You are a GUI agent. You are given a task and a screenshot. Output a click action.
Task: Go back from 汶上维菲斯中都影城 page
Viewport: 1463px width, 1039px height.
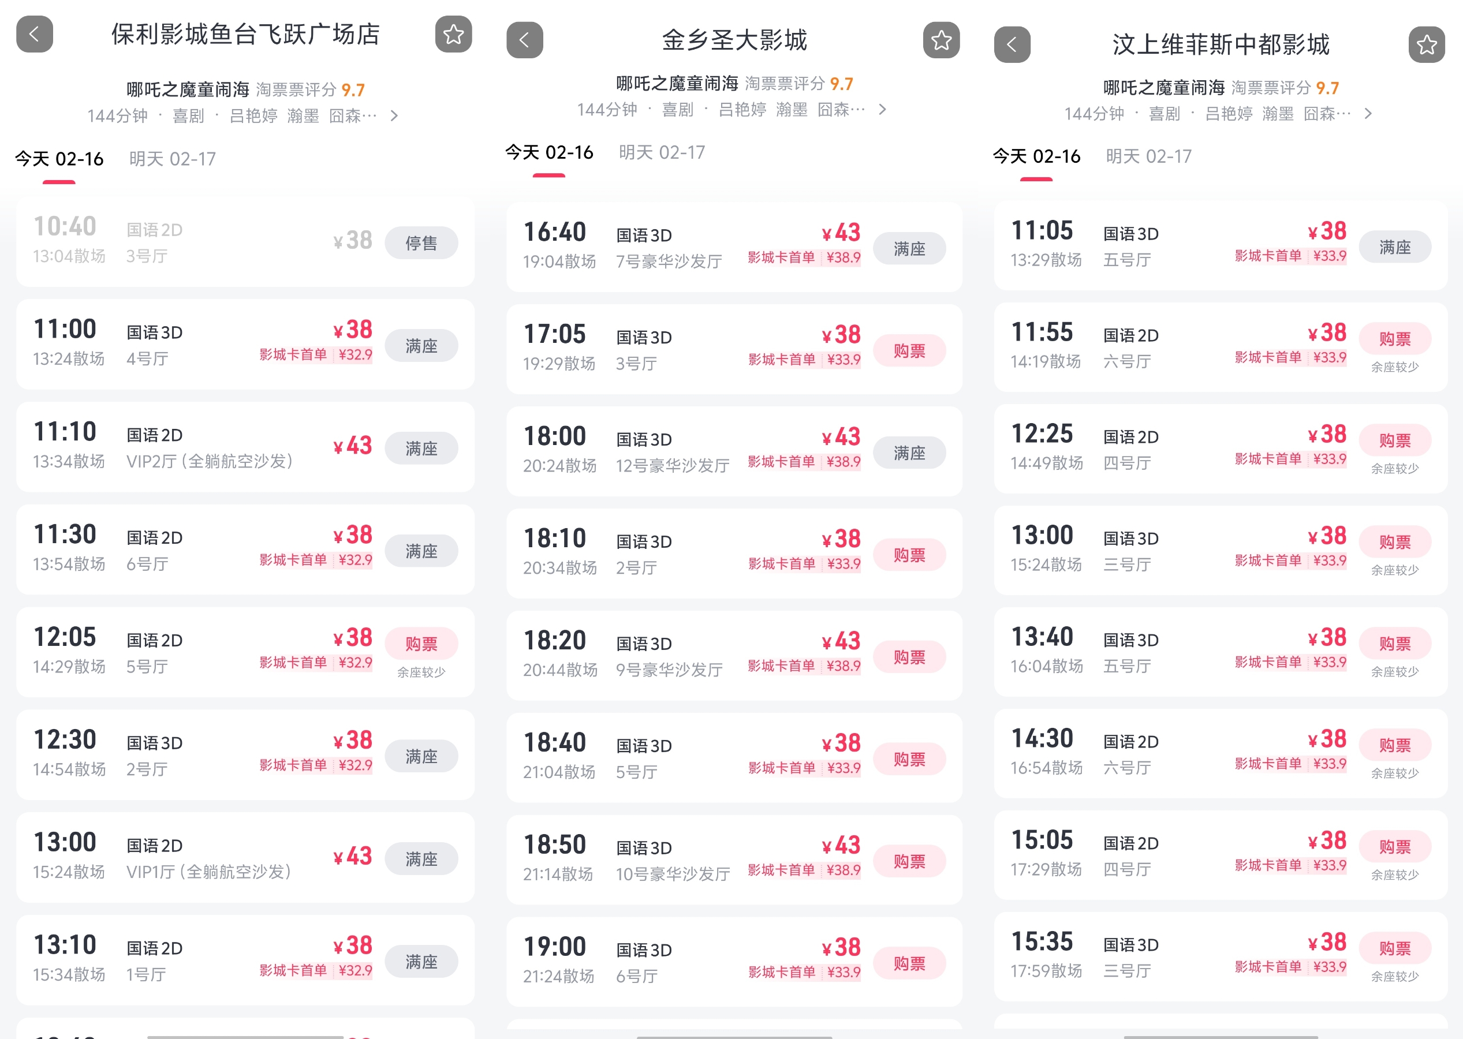[x=1012, y=44]
